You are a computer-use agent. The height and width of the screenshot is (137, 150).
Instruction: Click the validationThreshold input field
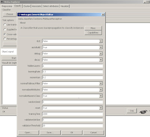coord(72,125)
